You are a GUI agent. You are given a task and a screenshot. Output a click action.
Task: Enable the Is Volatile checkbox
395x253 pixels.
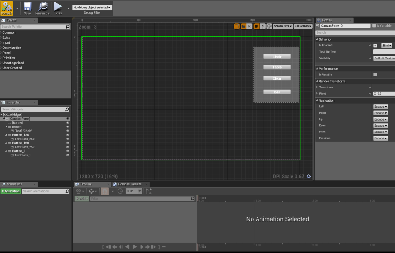coord(375,75)
